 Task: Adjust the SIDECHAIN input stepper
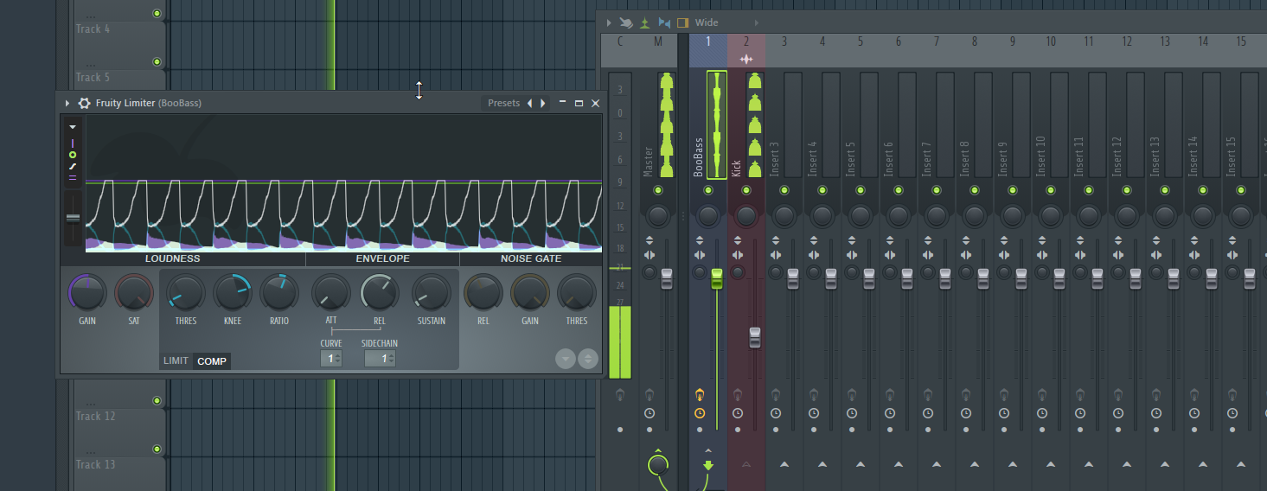coord(380,358)
